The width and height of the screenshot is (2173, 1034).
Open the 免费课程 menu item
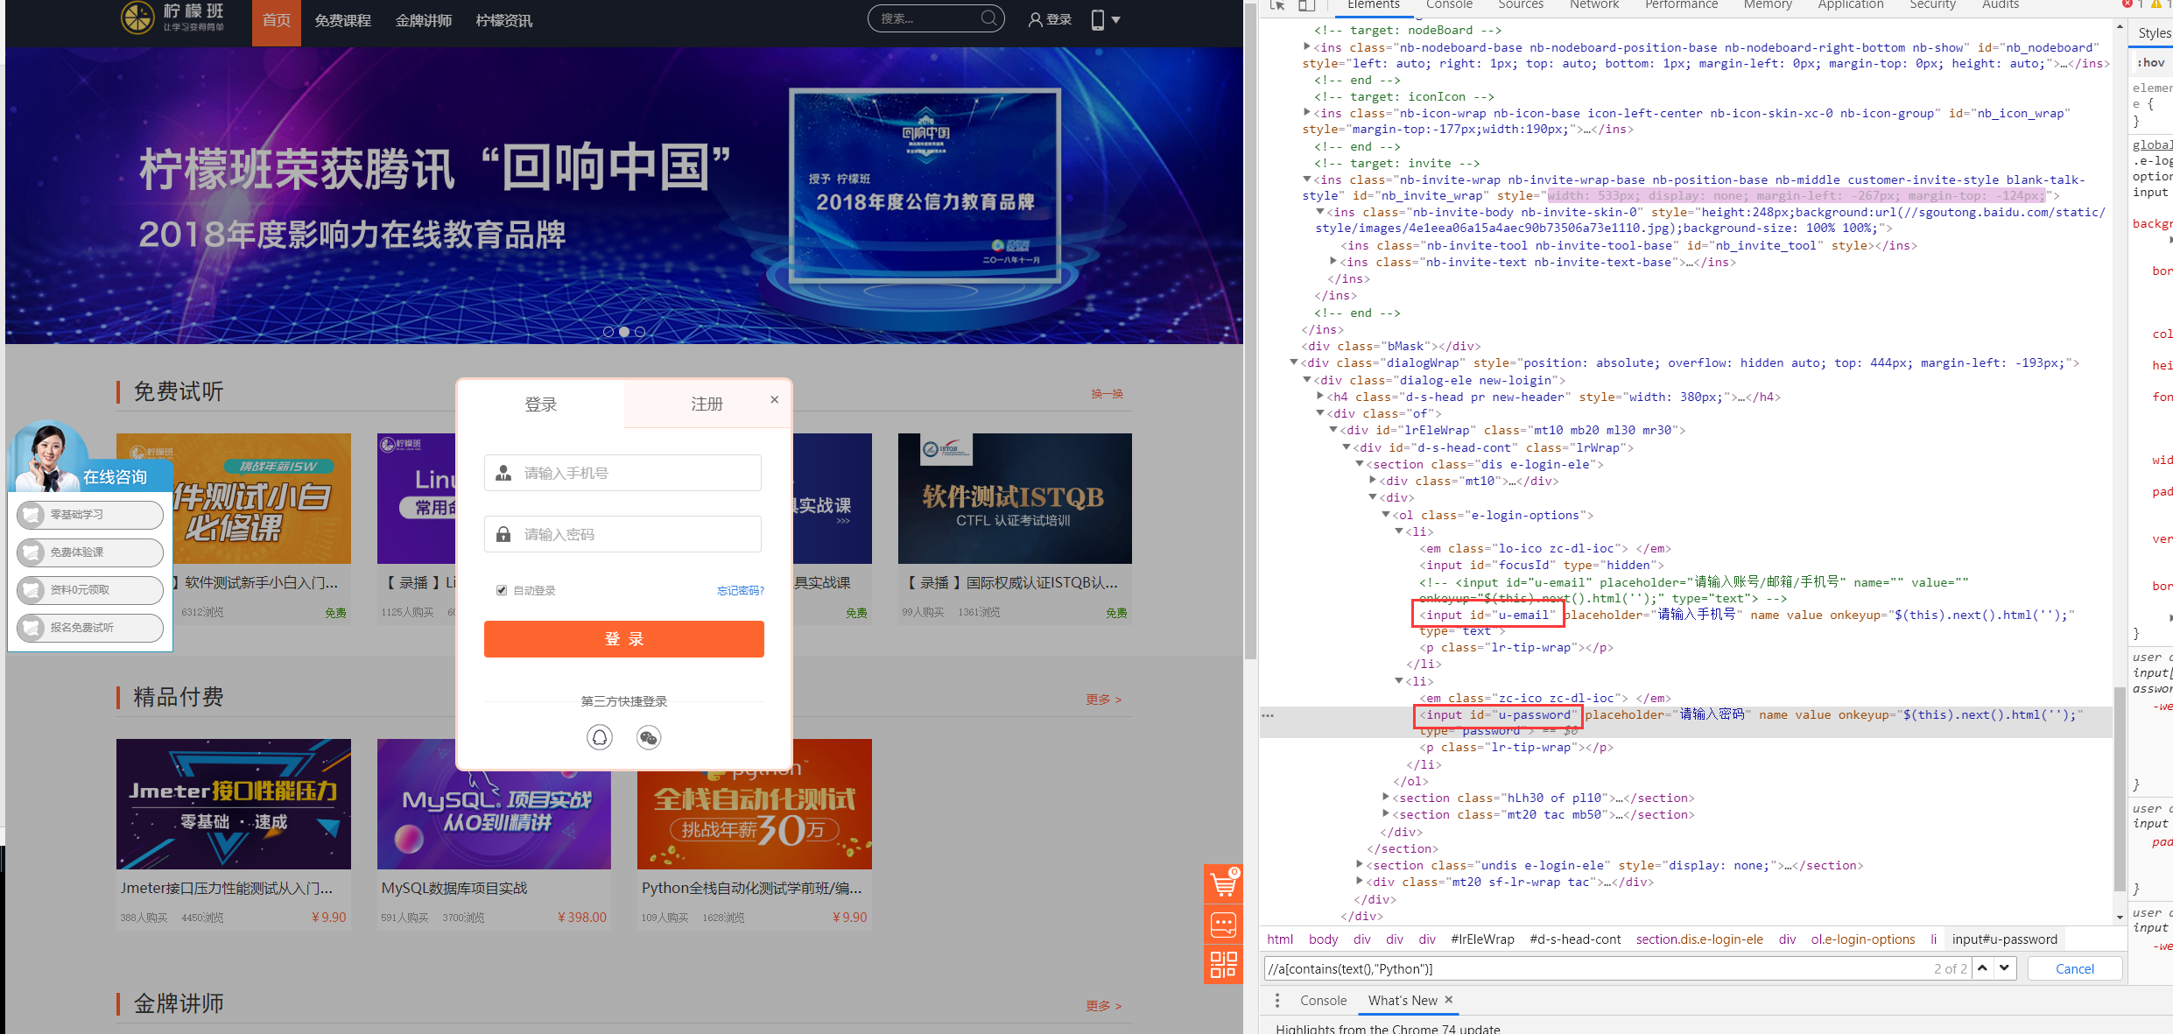(342, 20)
